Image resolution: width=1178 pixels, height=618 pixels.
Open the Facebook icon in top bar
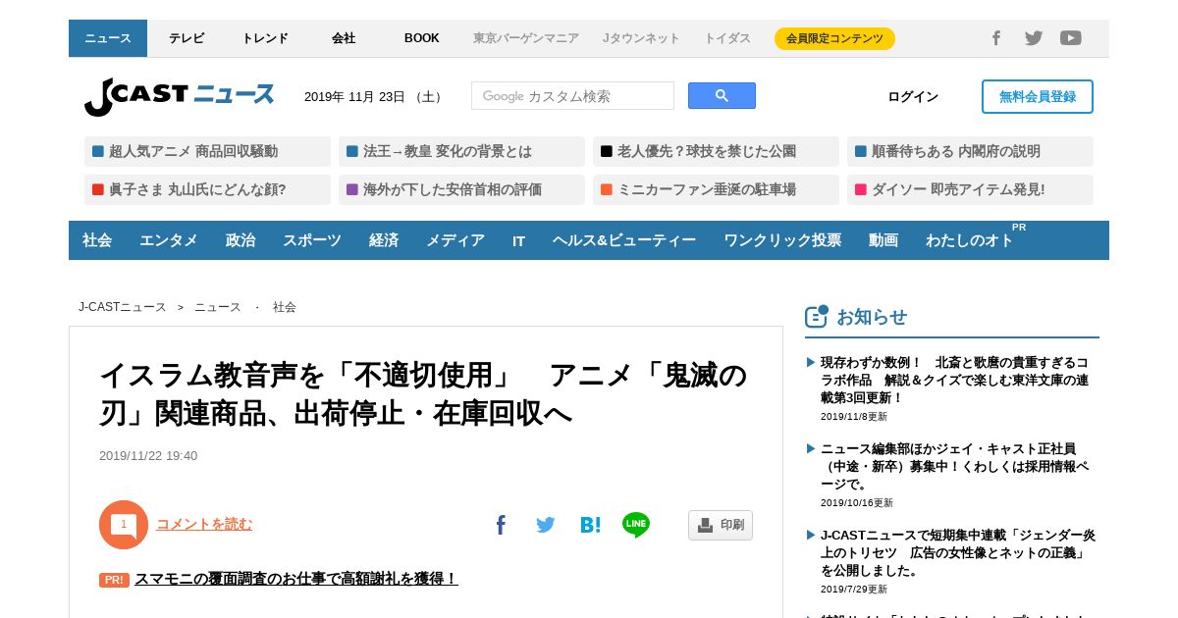tap(995, 38)
